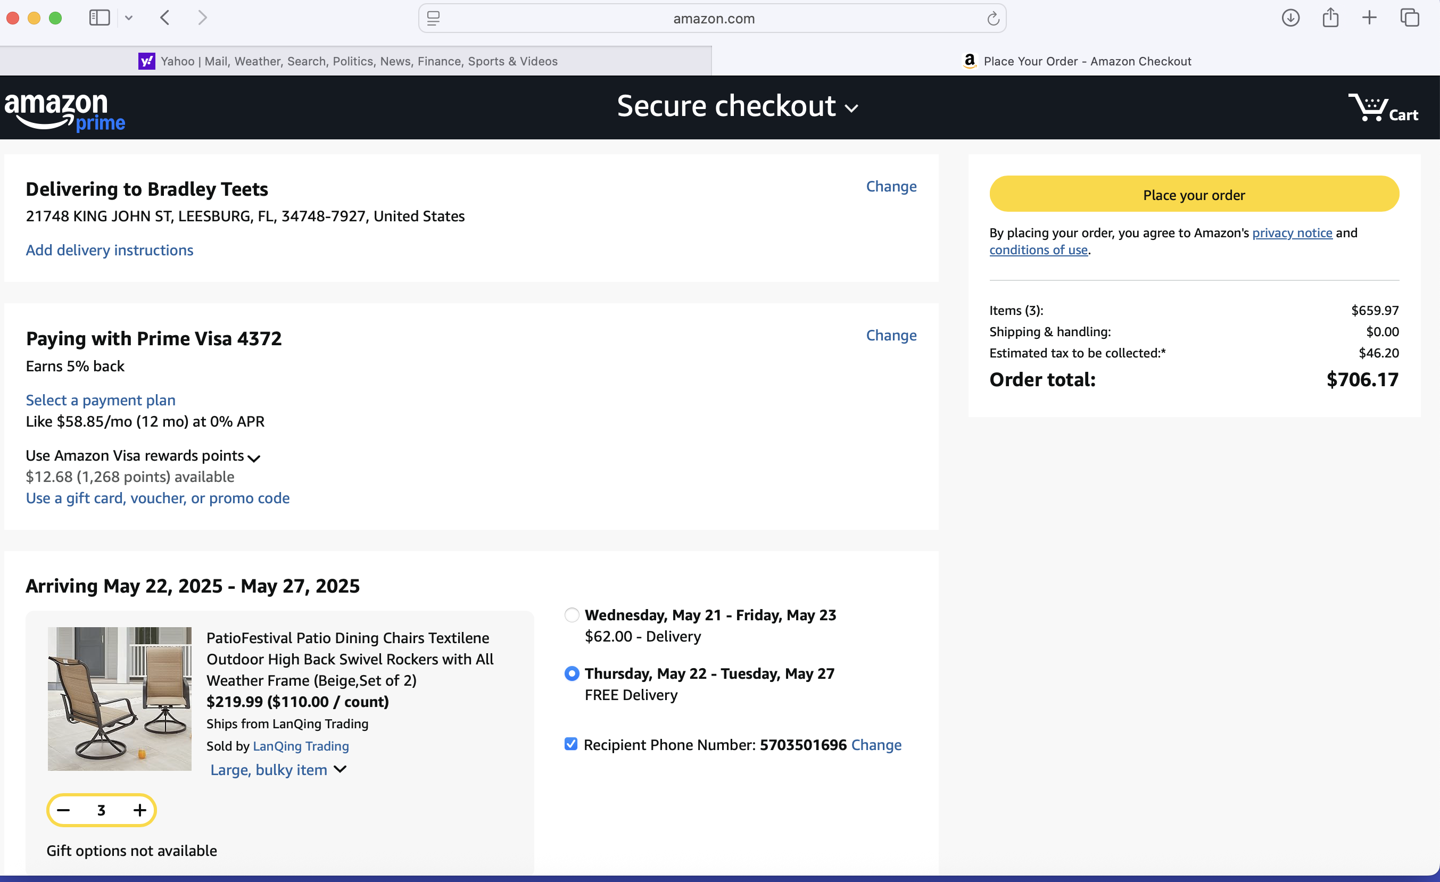Open a new tab with plus icon
The height and width of the screenshot is (882, 1440).
[x=1369, y=18]
